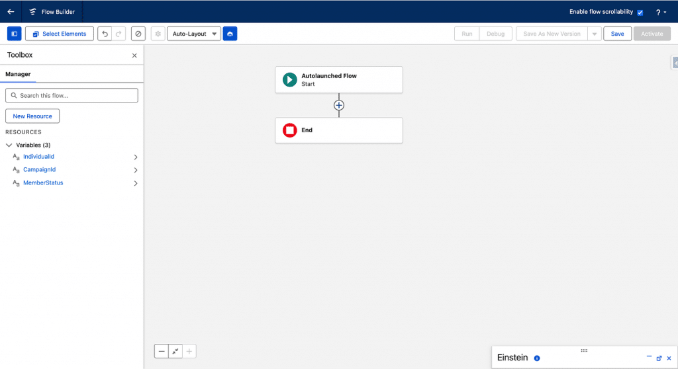678x369 pixels.
Task: Select the red End element icon
Action: [x=289, y=130]
